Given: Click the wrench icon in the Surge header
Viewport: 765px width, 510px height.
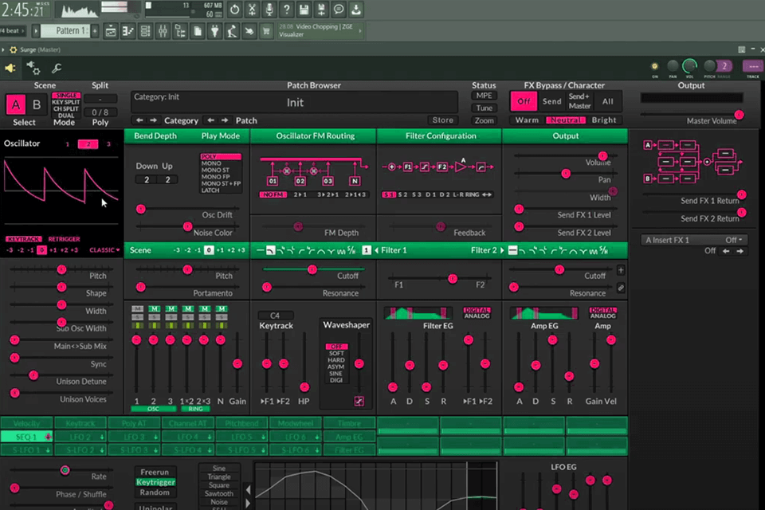Looking at the screenshot, I should (x=56, y=69).
